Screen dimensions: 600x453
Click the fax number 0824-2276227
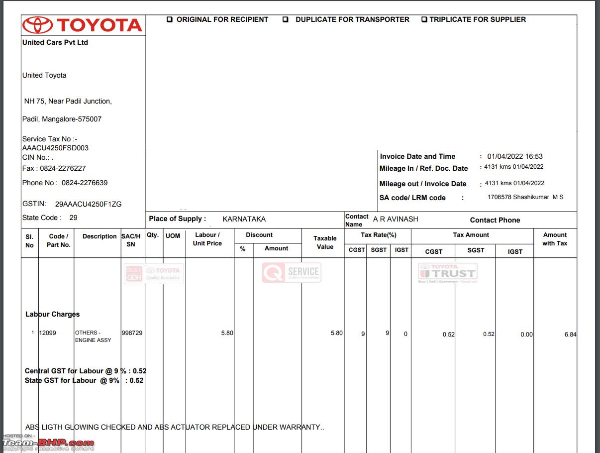[x=63, y=168]
